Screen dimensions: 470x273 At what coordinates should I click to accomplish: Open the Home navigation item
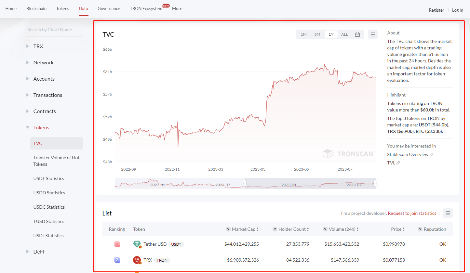click(11, 8)
